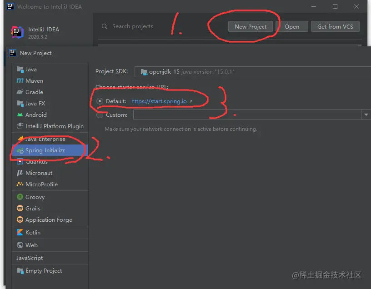
Task: Open the Grails generator
Action: point(31,208)
